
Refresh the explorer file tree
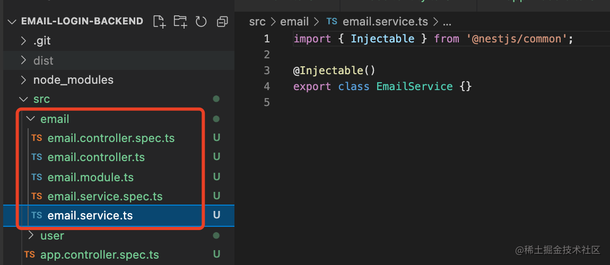click(x=201, y=21)
